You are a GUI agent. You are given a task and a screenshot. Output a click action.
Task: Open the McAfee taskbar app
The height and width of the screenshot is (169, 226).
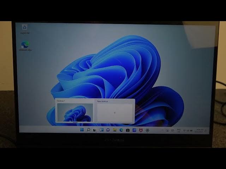click(x=141, y=130)
